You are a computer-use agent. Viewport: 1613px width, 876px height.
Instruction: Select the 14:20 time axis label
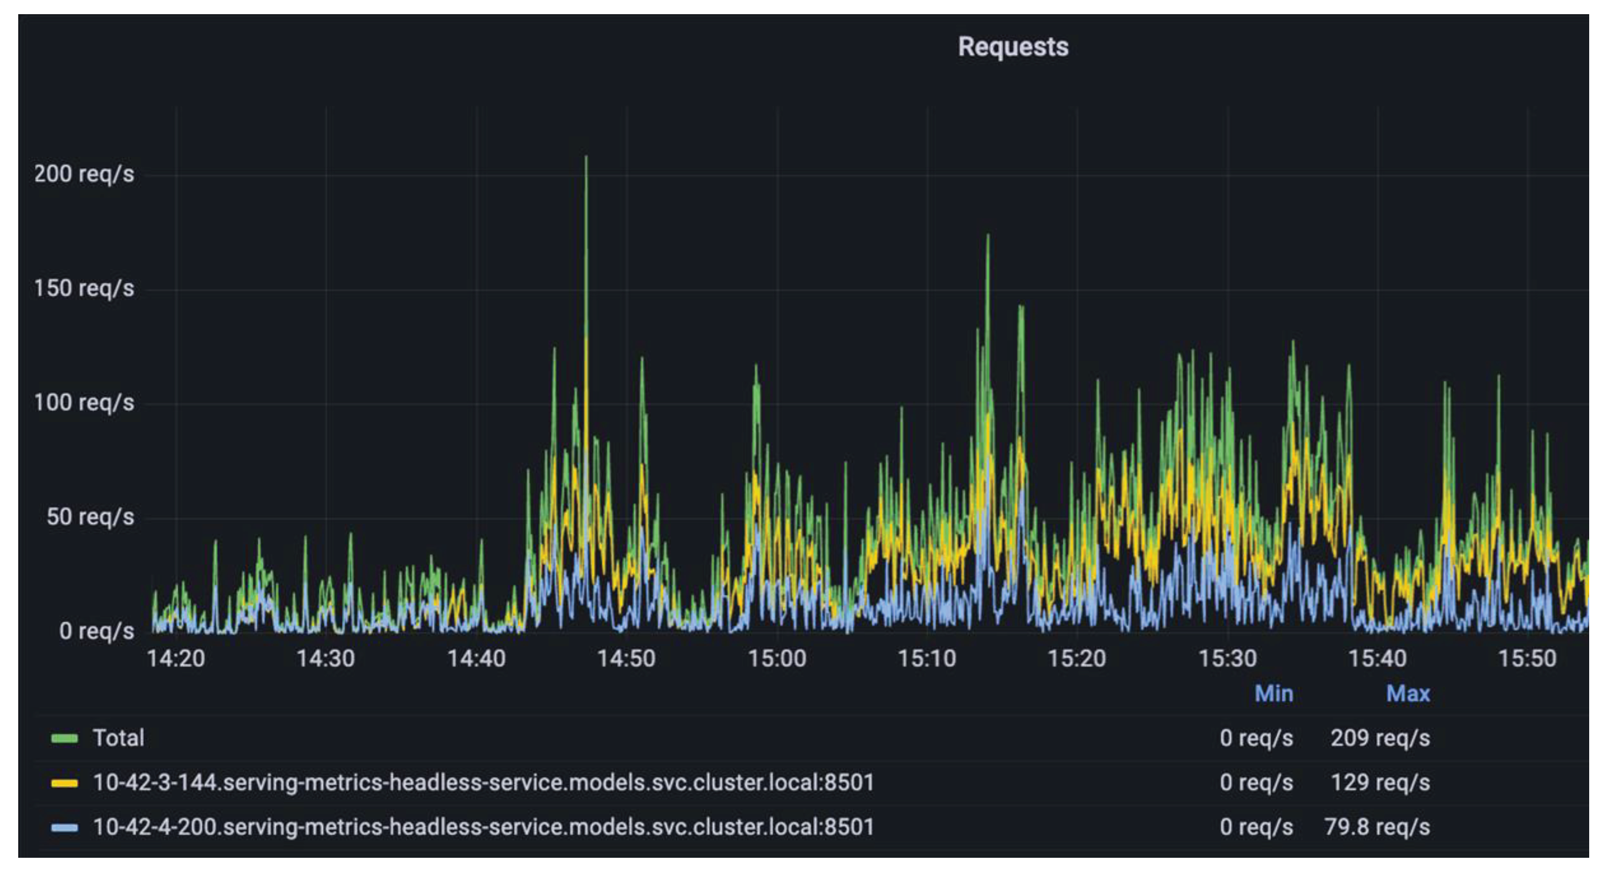[x=177, y=658]
